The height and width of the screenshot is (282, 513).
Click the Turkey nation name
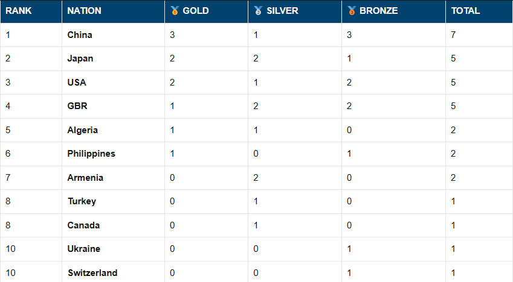pyautogui.click(x=82, y=201)
